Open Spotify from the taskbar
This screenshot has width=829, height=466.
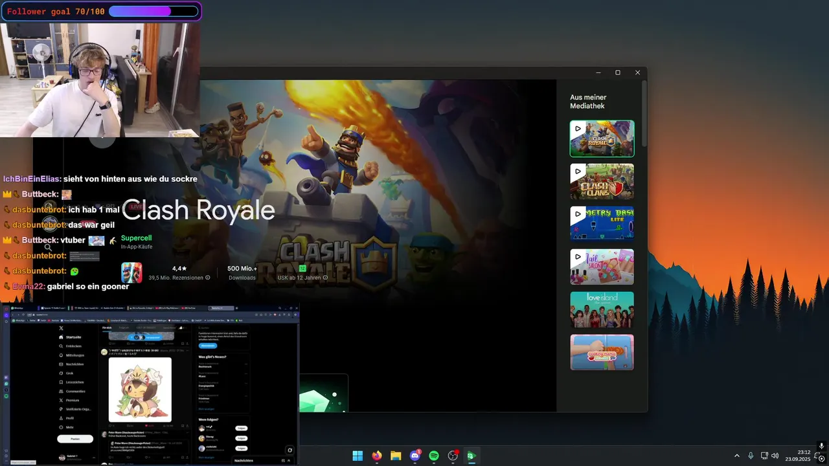434,456
